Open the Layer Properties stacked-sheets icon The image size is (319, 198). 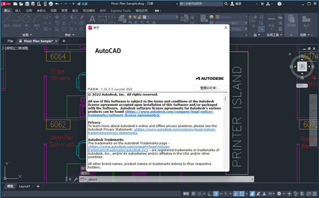(x=122, y=19)
